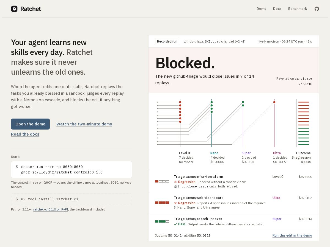
Task: Open the GitHub icon link in header
Action: [317, 9]
